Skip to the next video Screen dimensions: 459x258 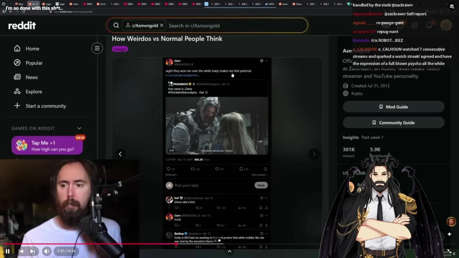coord(32,251)
